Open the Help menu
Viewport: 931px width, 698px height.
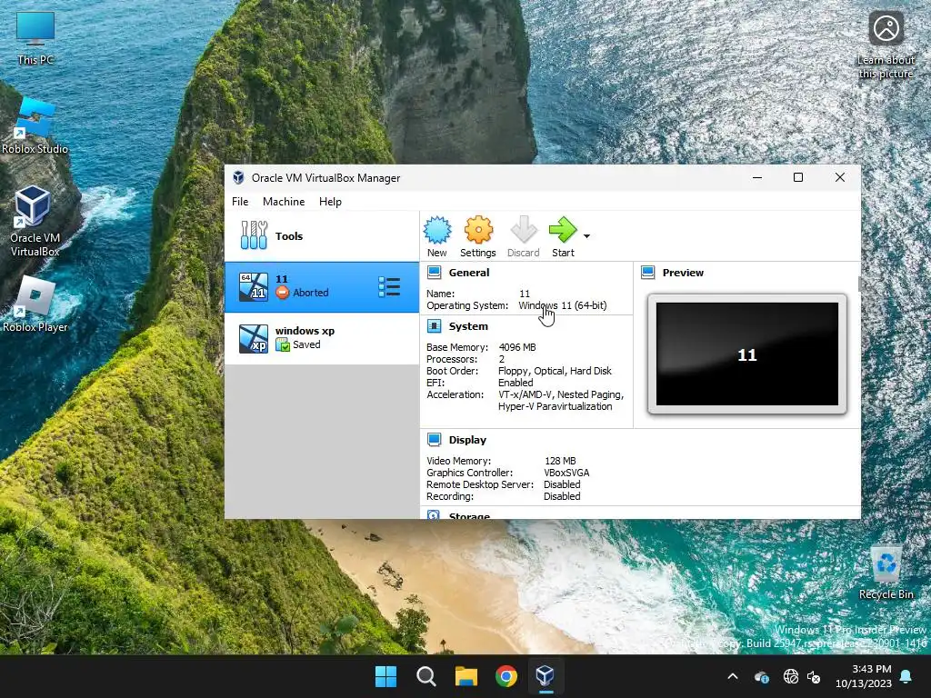pos(330,202)
